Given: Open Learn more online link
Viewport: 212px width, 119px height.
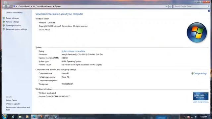Looking at the screenshot, I should [x=200, y=102].
